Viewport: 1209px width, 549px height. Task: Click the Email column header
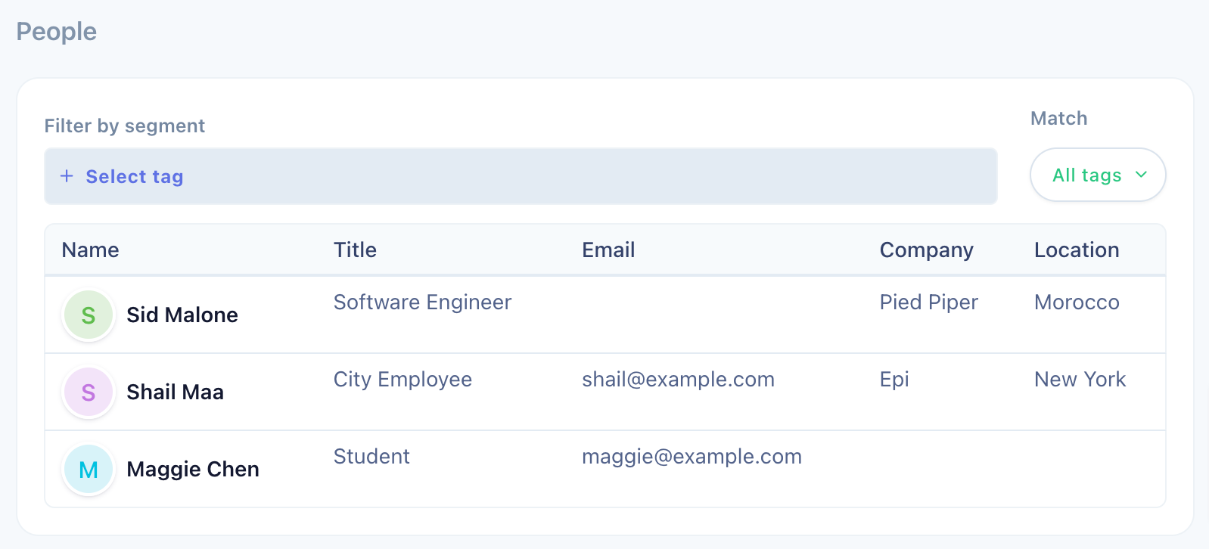[608, 250]
